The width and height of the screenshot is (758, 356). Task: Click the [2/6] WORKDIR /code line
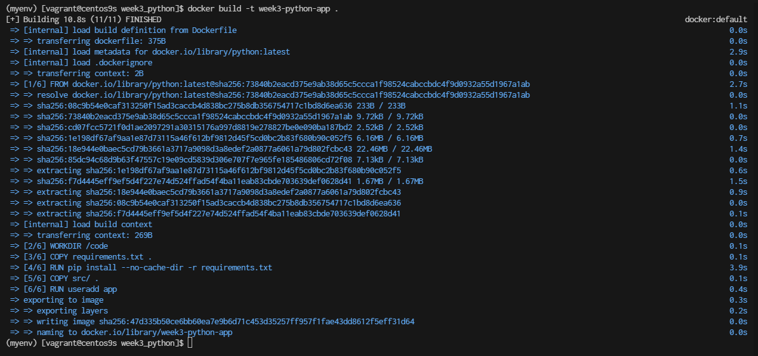tap(59, 246)
